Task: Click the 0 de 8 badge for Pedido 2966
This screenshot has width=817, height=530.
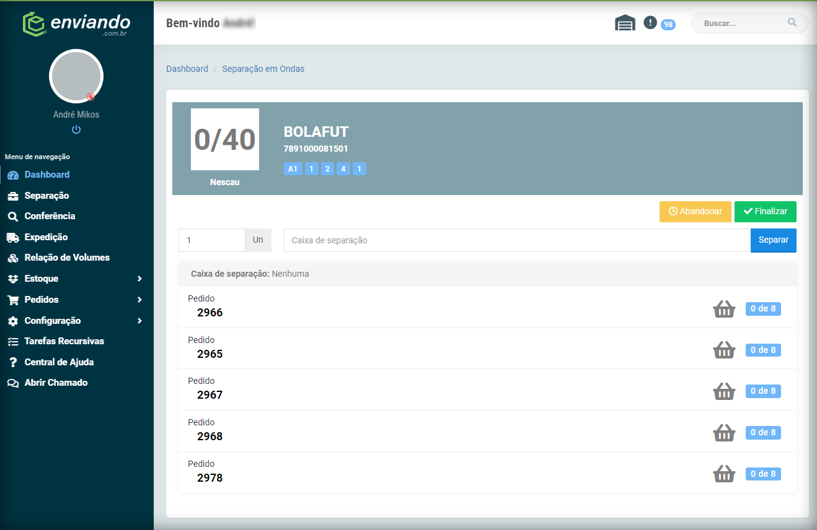Action: pyautogui.click(x=763, y=309)
